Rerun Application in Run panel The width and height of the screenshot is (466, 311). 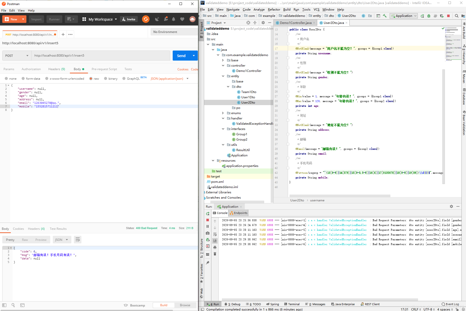pos(208,213)
